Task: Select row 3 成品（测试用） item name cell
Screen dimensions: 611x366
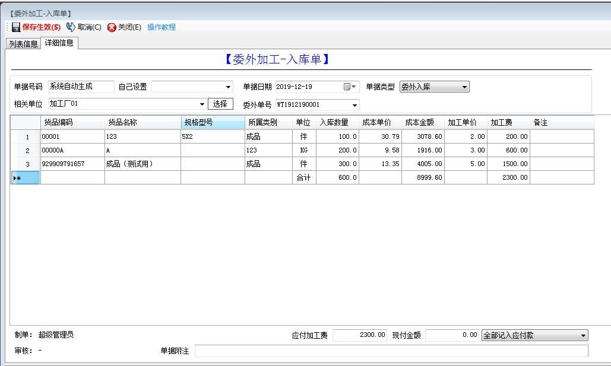Action: click(143, 164)
